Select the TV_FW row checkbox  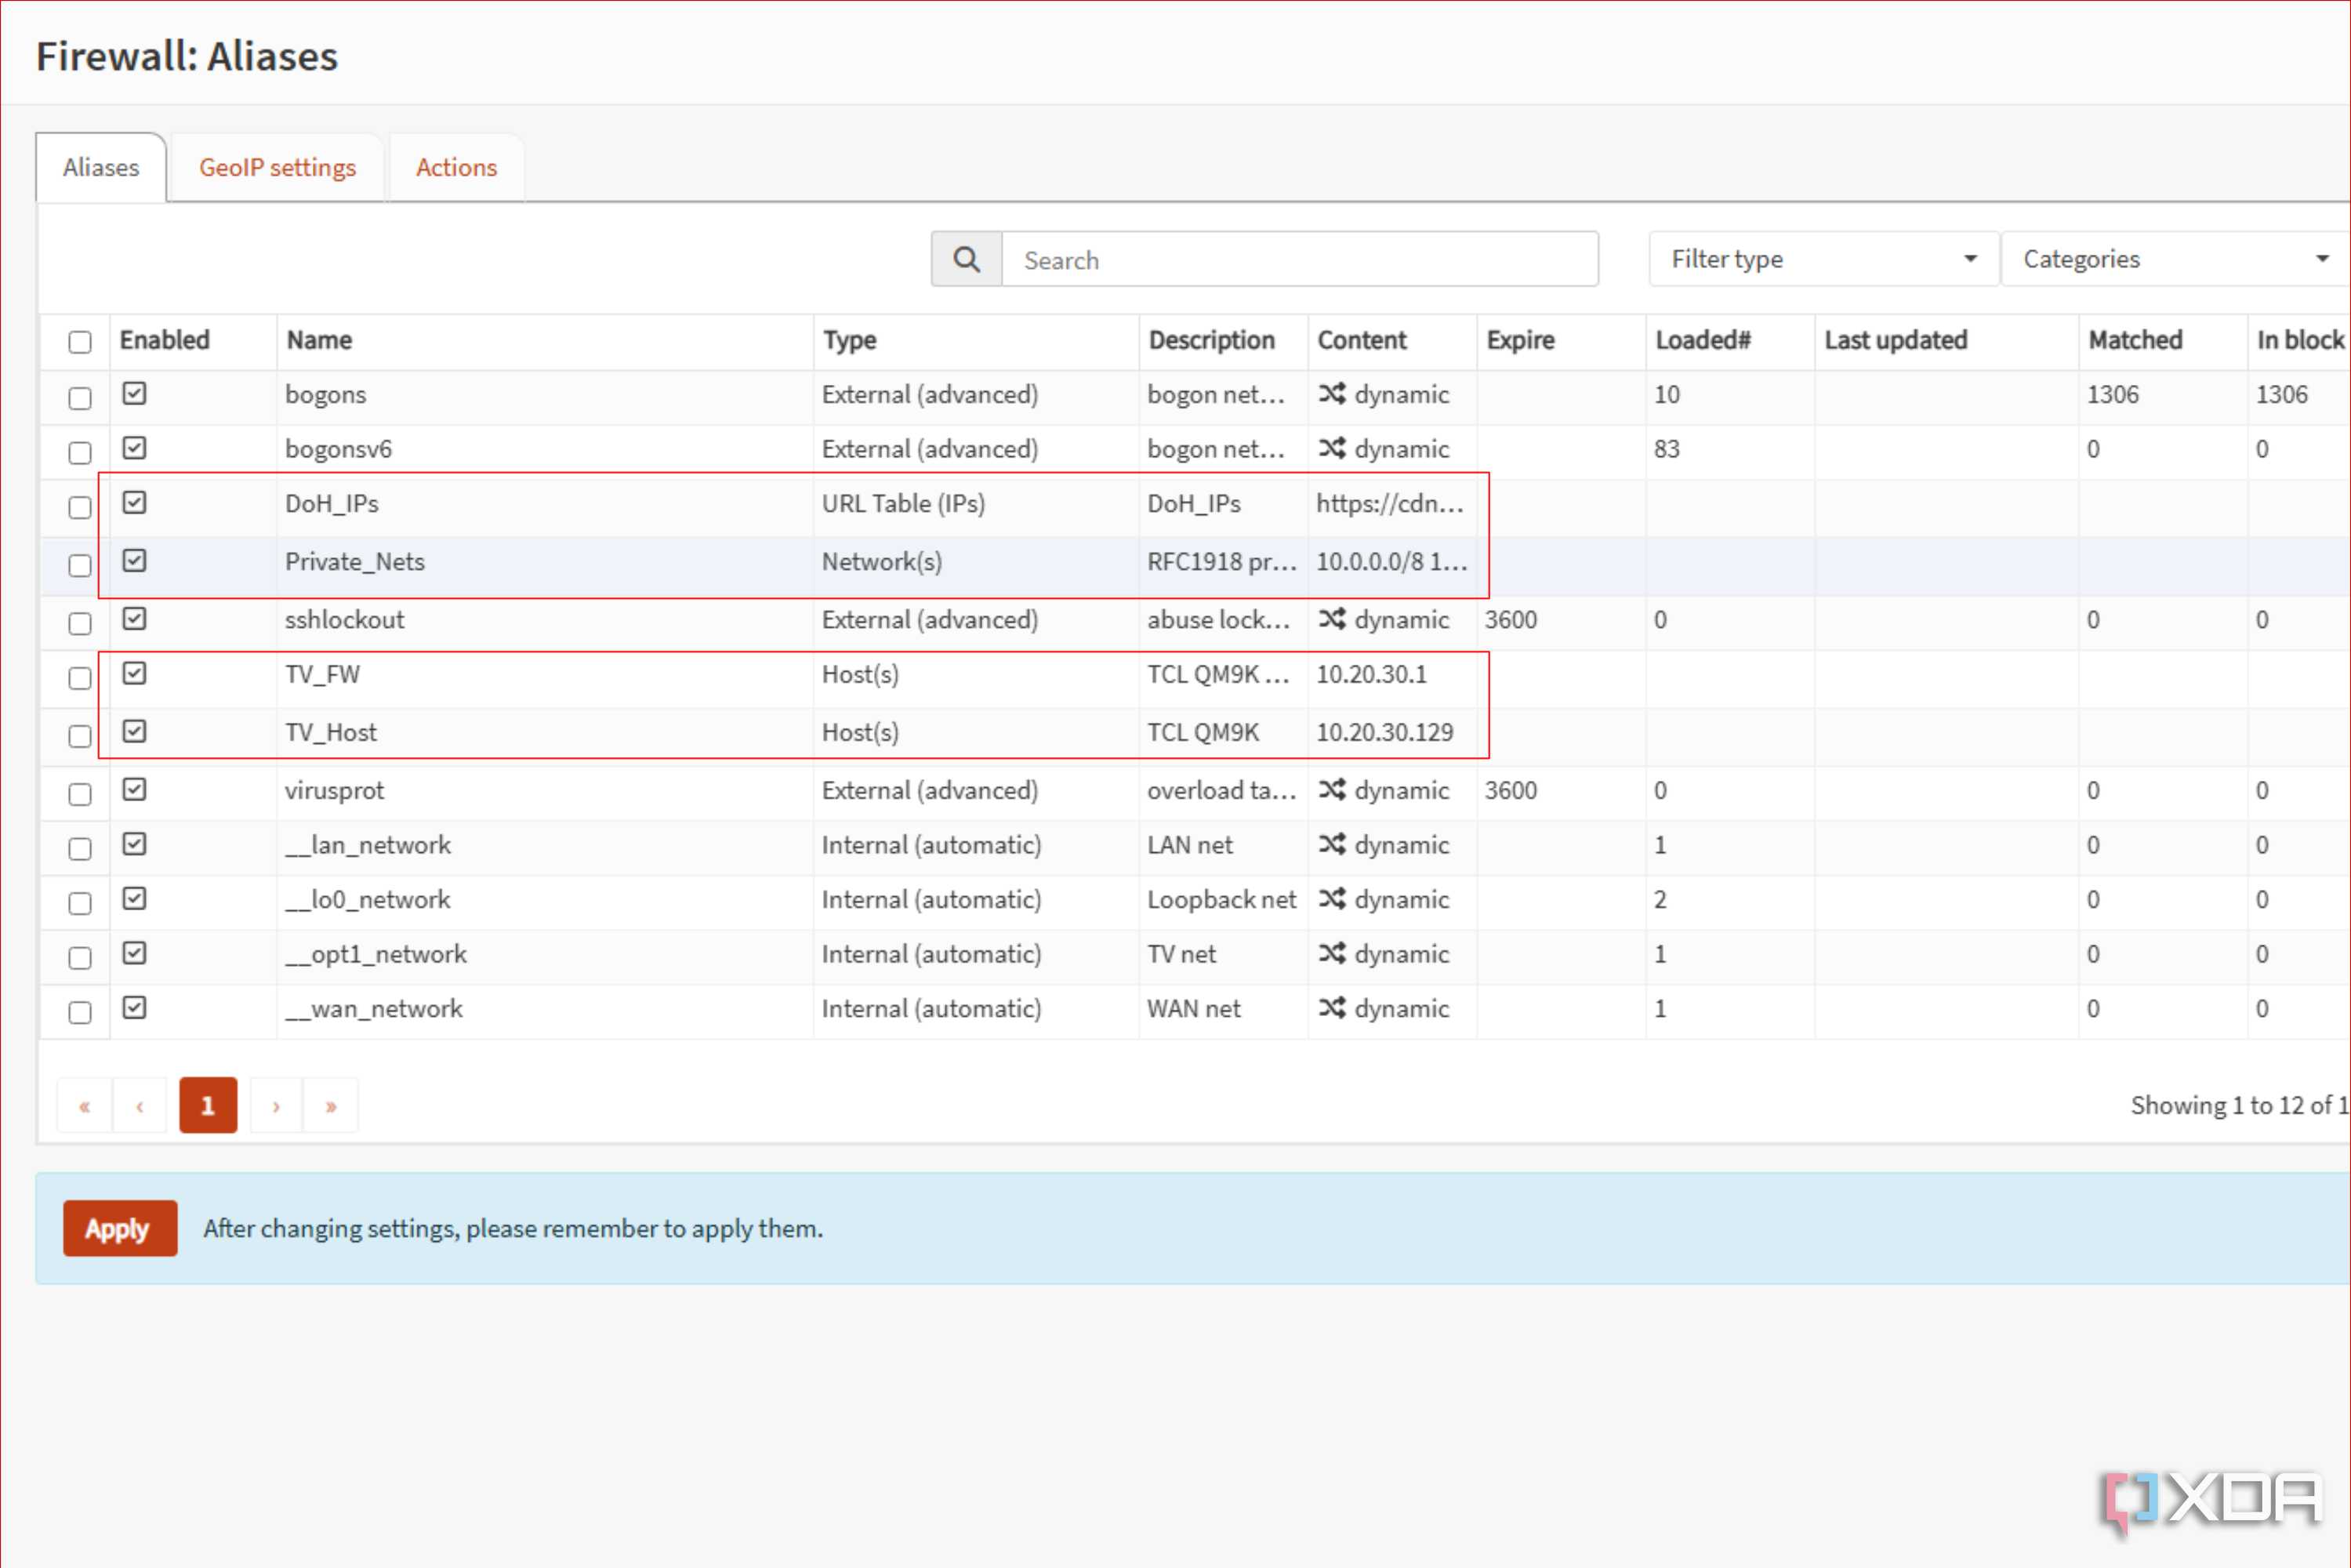pyautogui.click(x=80, y=678)
